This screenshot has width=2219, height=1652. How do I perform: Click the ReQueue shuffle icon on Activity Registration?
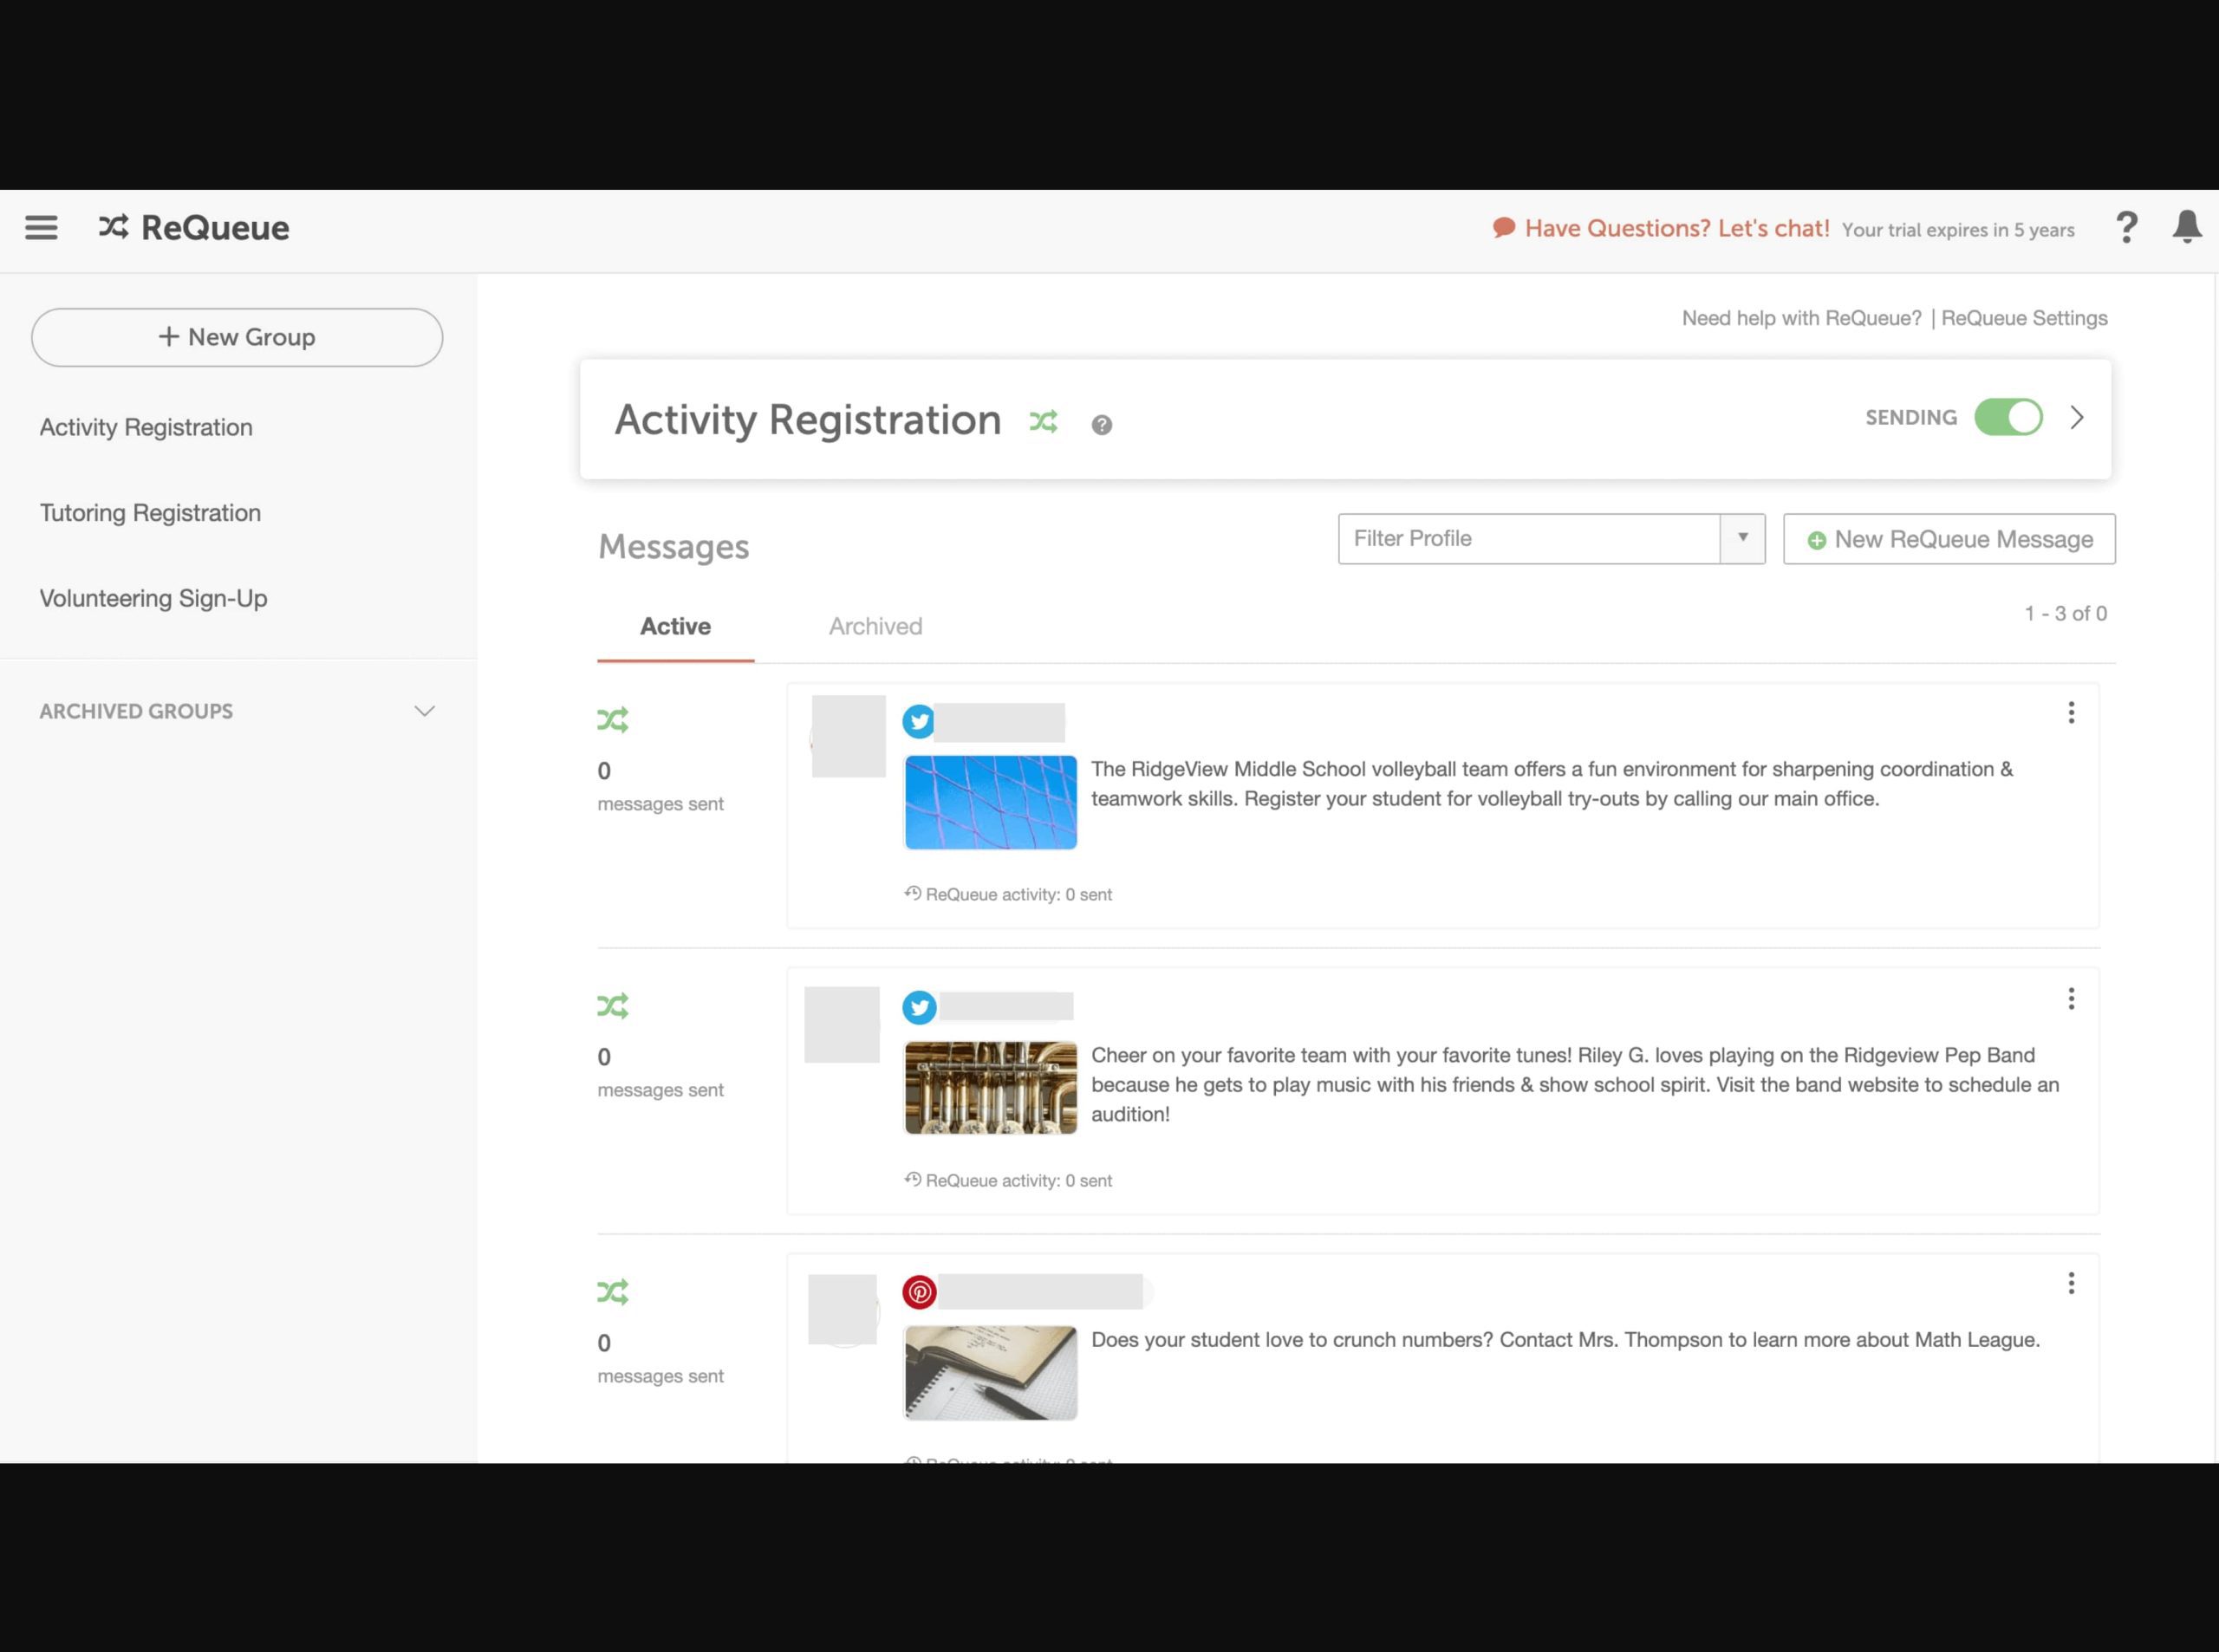pos(1043,419)
